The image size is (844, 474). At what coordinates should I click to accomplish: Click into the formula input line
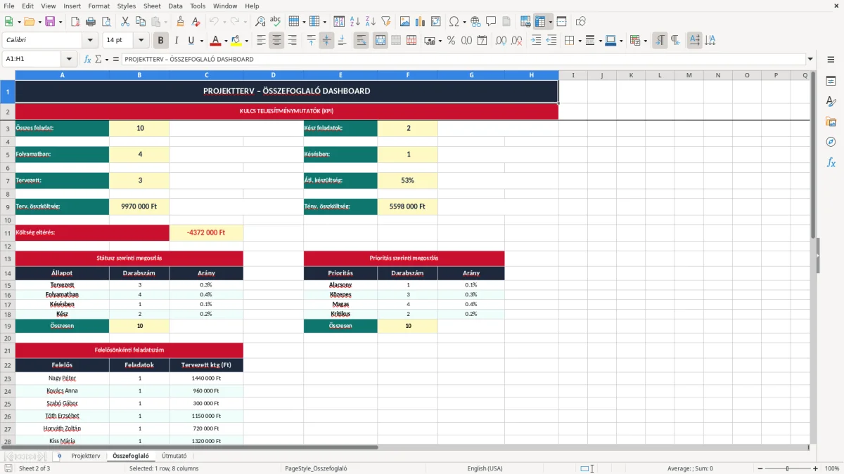click(x=463, y=59)
